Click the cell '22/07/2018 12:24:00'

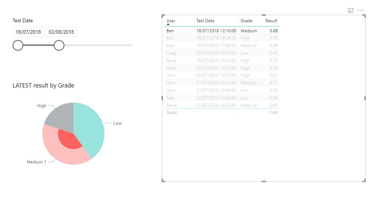216,98
